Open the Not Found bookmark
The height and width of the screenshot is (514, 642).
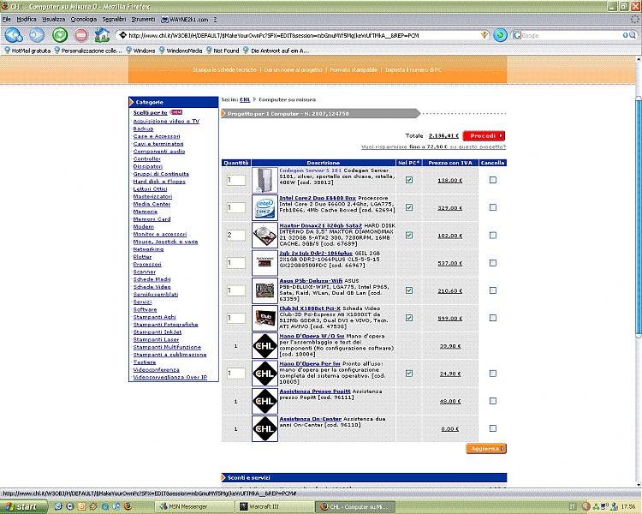(223, 51)
